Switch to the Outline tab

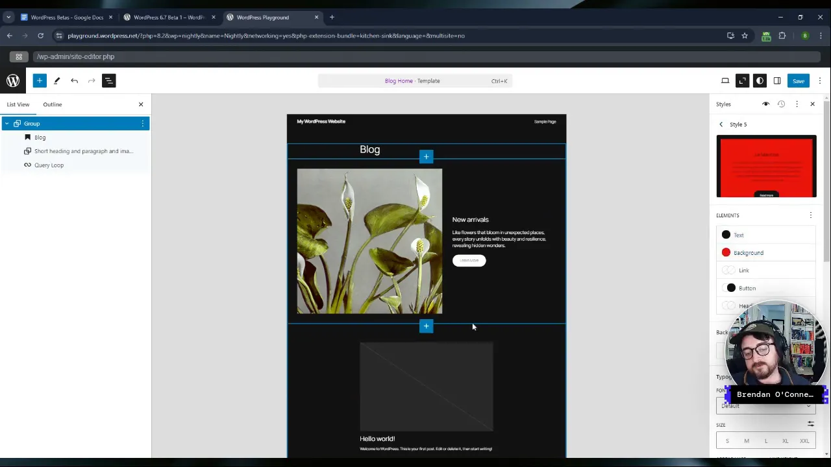pyautogui.click(x=53, y=104)
